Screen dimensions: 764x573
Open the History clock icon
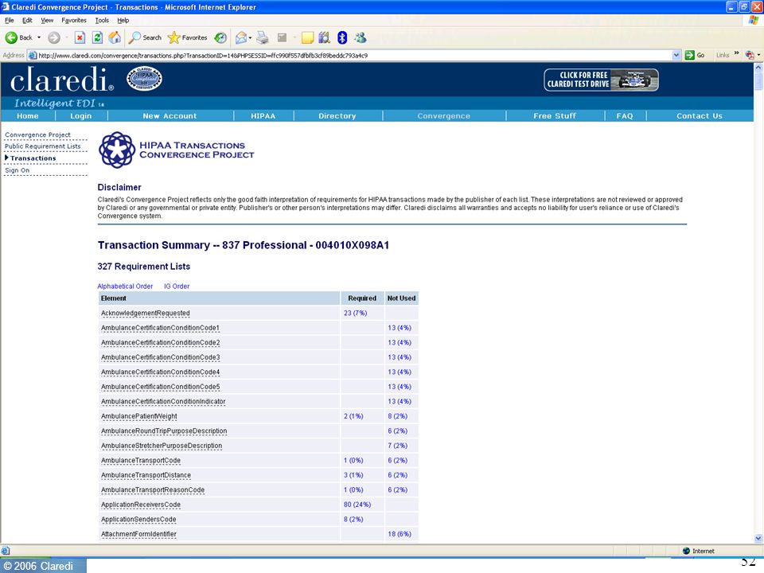220,37
